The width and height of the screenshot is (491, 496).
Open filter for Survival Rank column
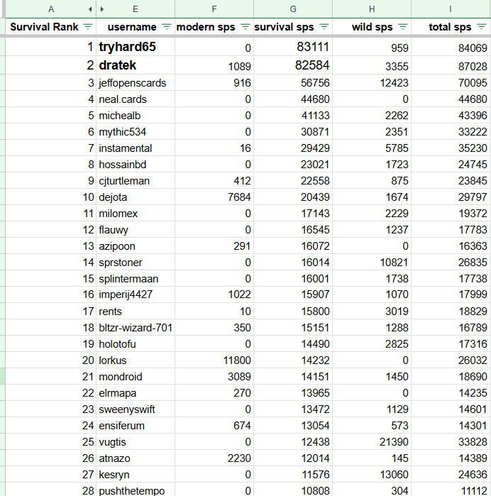tap(88, 27)
